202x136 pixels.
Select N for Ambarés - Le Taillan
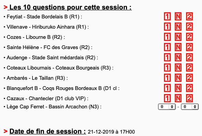(x=178, y=78)
